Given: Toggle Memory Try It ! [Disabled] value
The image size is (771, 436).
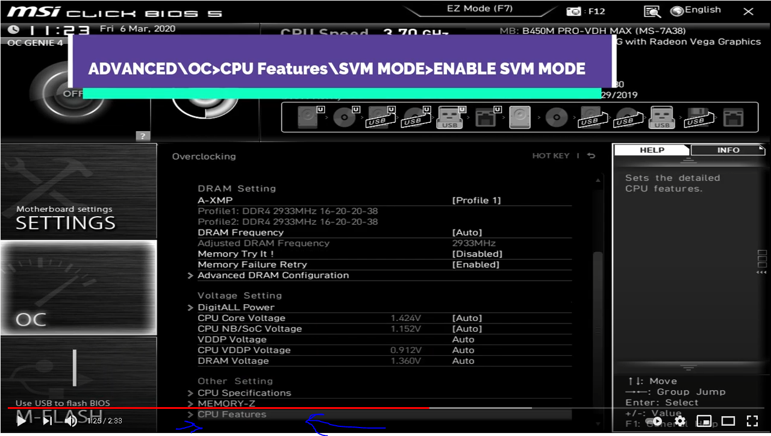Looking at the screenshot, I should (477, 254).
